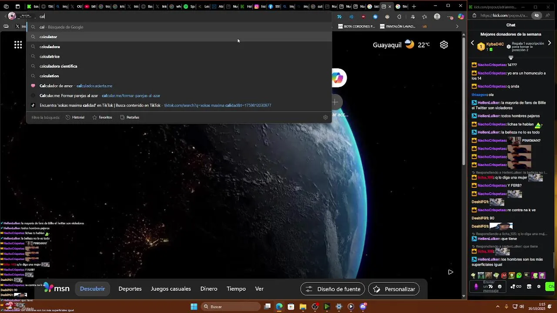The width and height of the screenshot is (557, 313).
Task: Open File Explorer from the taskbar
Action: 303,306
